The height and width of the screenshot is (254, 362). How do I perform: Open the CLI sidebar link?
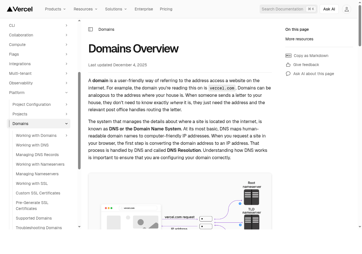[x=12, y=25]
